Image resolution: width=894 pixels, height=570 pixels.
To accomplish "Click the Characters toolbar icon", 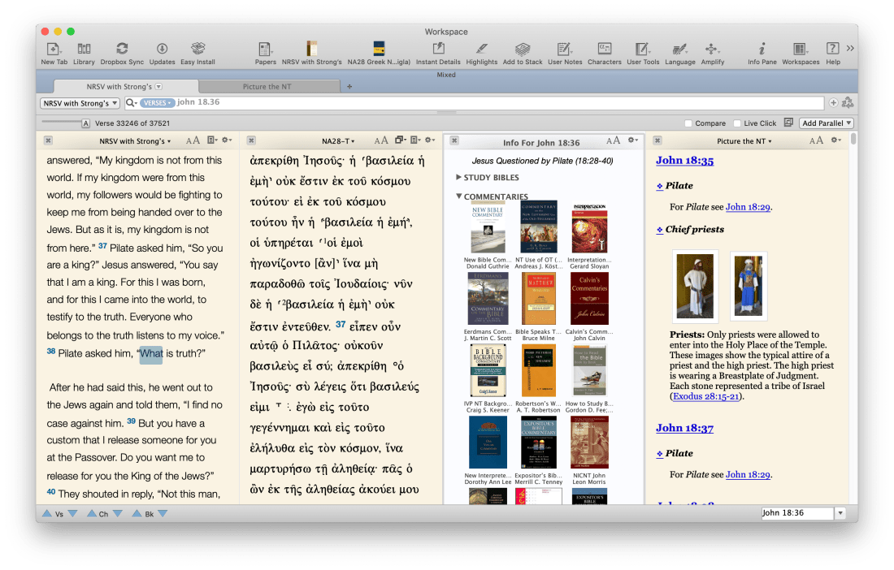I will 605,49.
